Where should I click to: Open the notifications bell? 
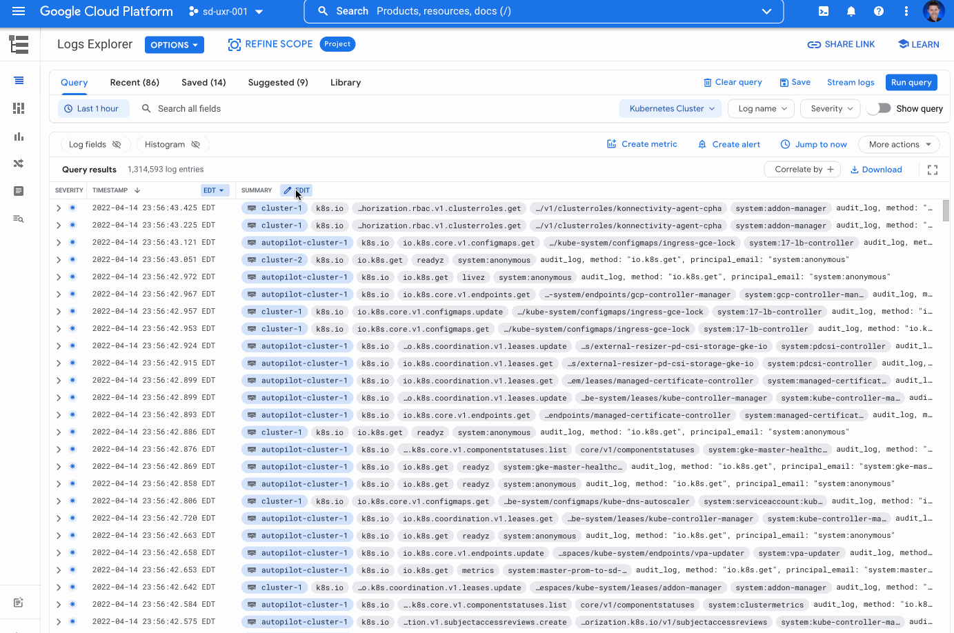[851, 11]
